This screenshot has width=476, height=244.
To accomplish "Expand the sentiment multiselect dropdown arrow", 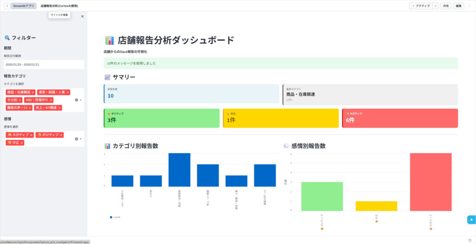I will click(81, 139).
